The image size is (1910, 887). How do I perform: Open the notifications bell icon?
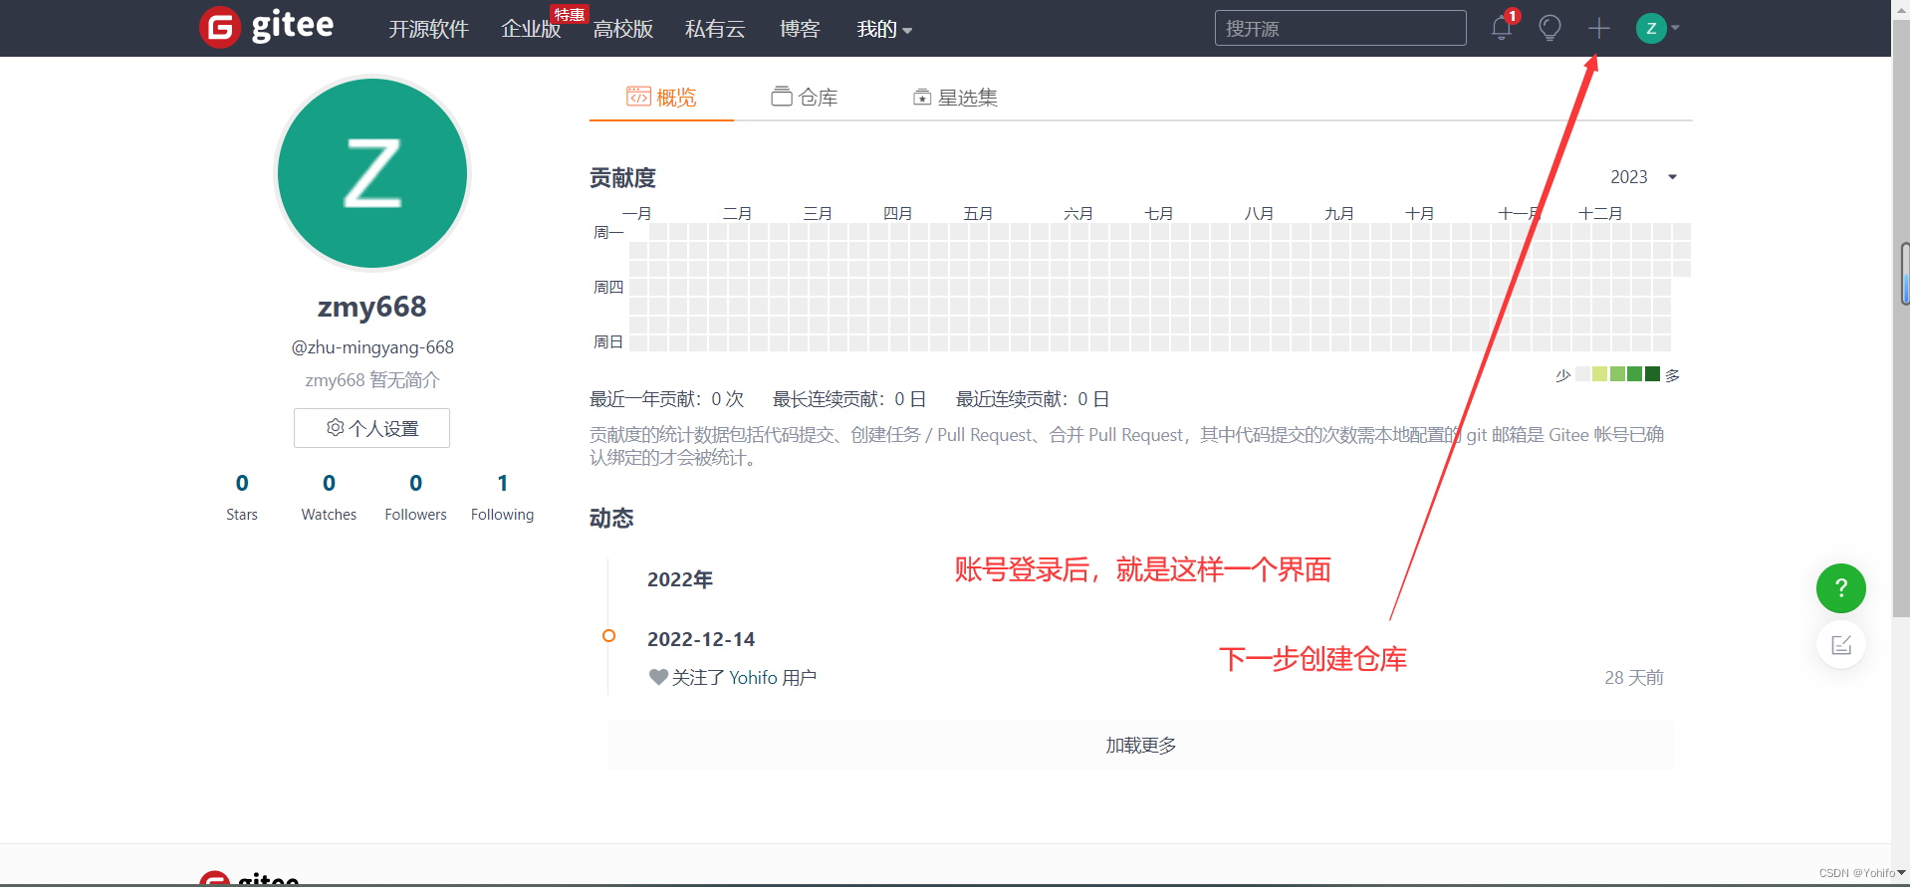(x=1502, y=28)
